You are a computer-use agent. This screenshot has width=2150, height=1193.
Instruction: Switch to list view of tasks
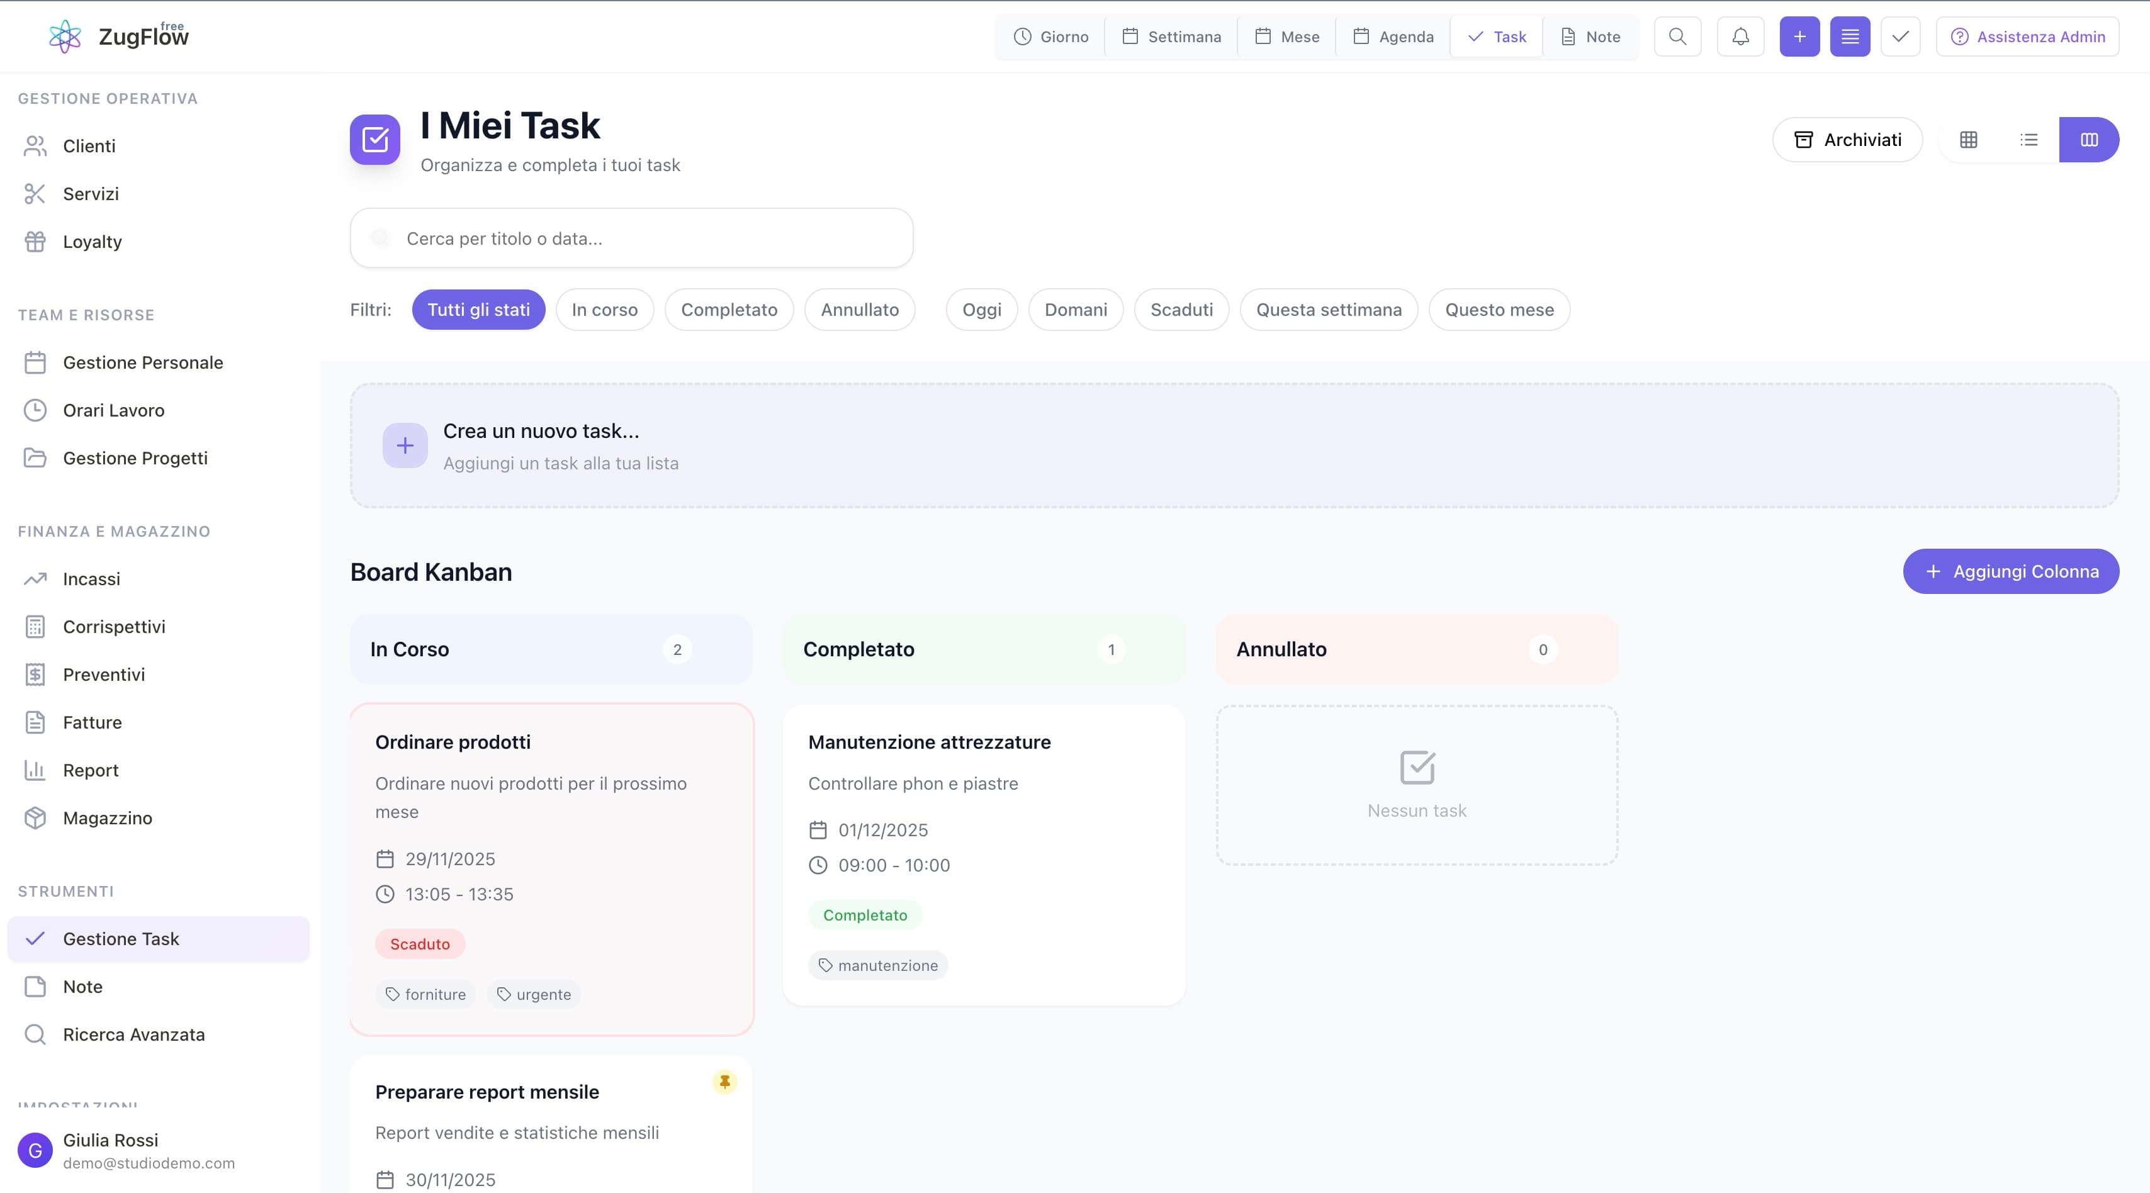(x=2029, y=139)
